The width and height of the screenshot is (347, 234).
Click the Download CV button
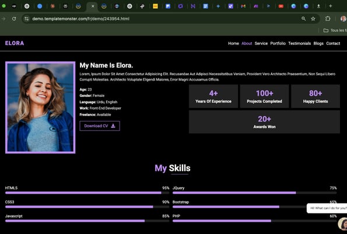pos(100,125)
